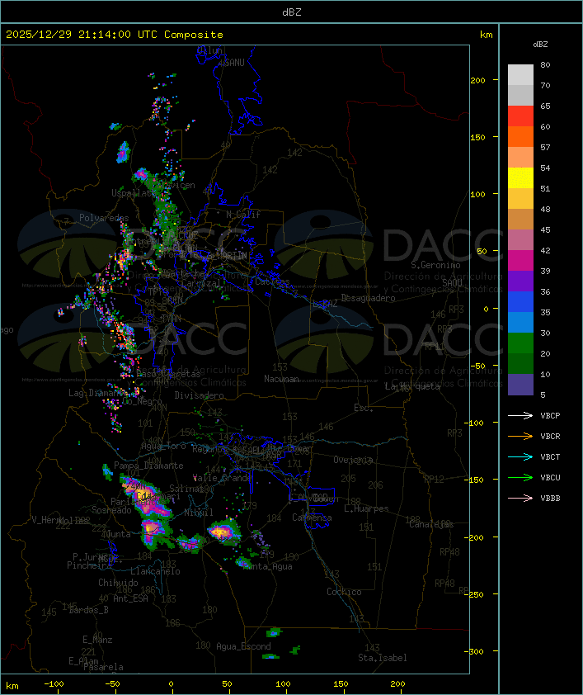Screen dimensions: 583x695
Task: Click the VBCP legend label
Action: tap(550, 416)
